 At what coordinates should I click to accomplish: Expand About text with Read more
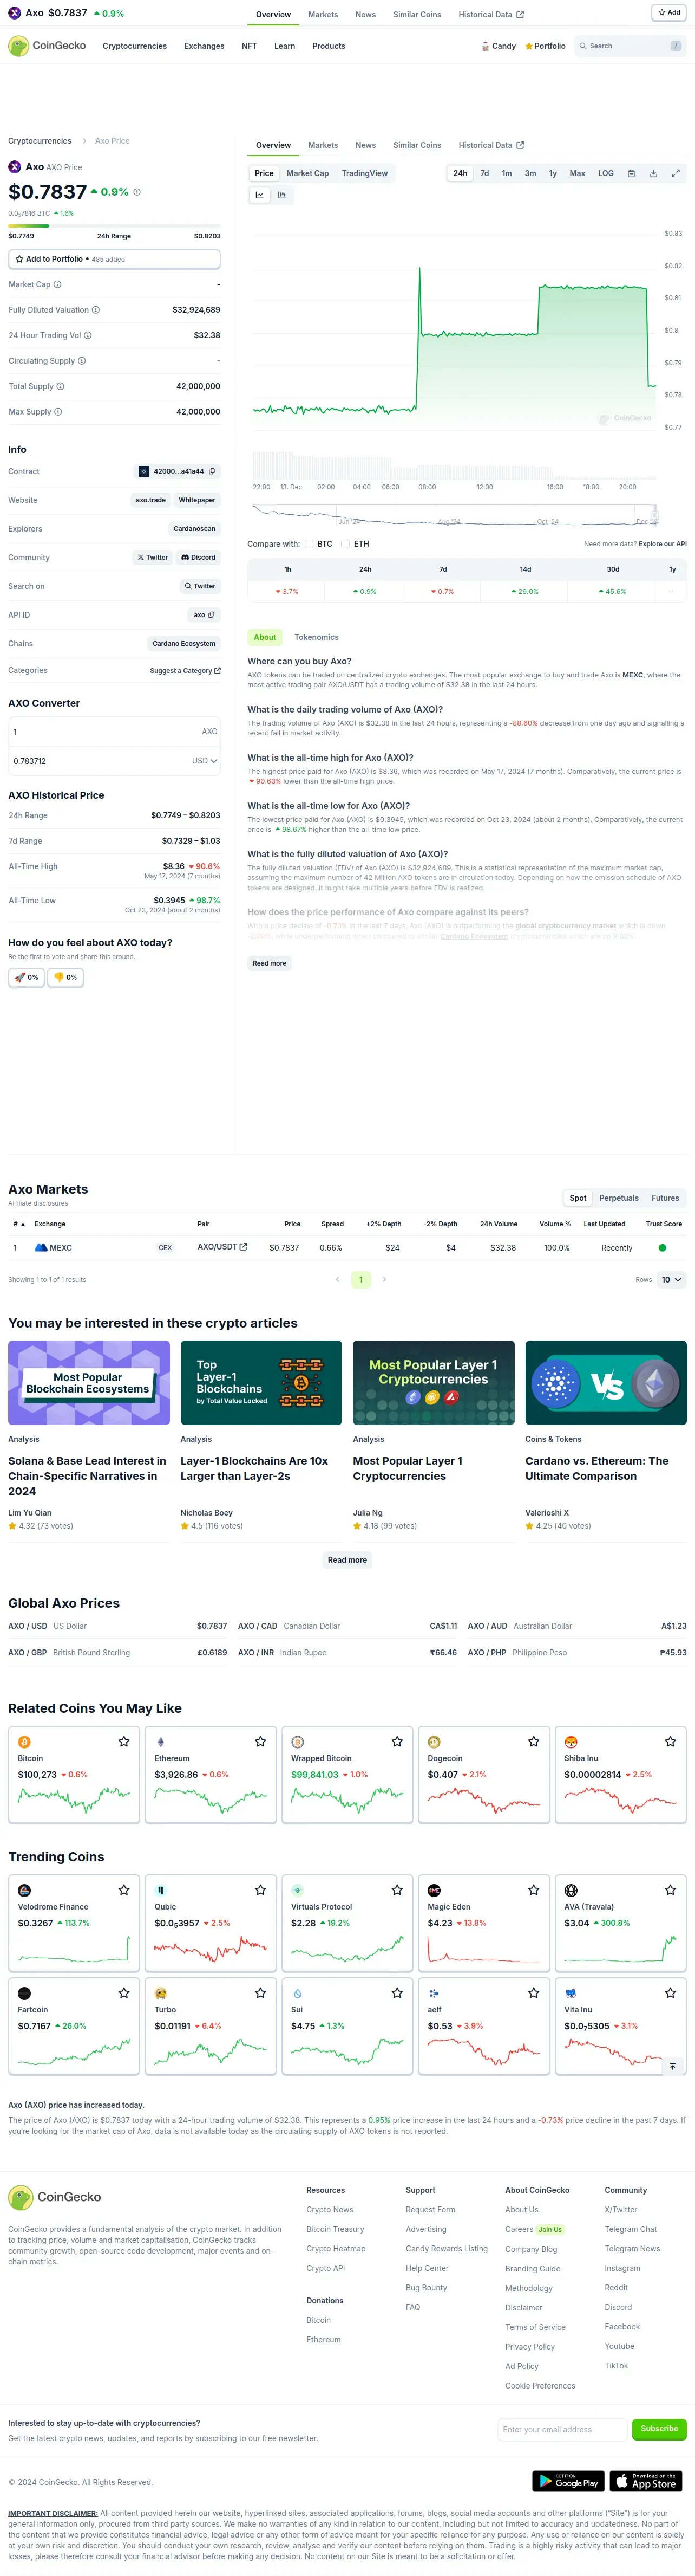click(x=270, y=963)
